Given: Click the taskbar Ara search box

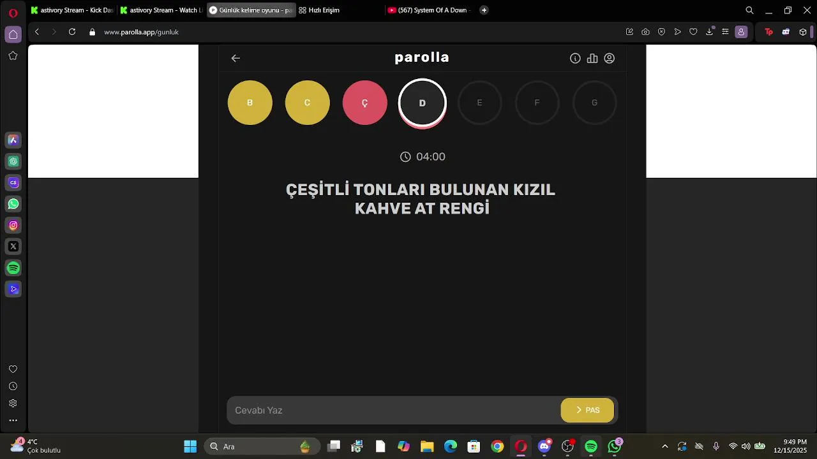Looking at the screenshot, I should point(261,446).
